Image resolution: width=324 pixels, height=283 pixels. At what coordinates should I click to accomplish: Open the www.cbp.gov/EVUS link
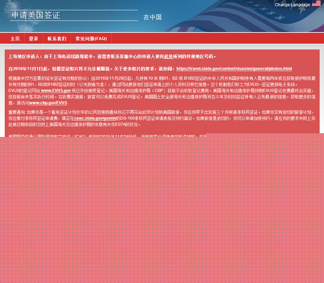coord(48,103)
